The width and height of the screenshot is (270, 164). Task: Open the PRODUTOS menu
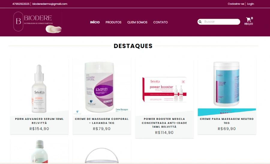pyautogui.click(x=113, y=22)
